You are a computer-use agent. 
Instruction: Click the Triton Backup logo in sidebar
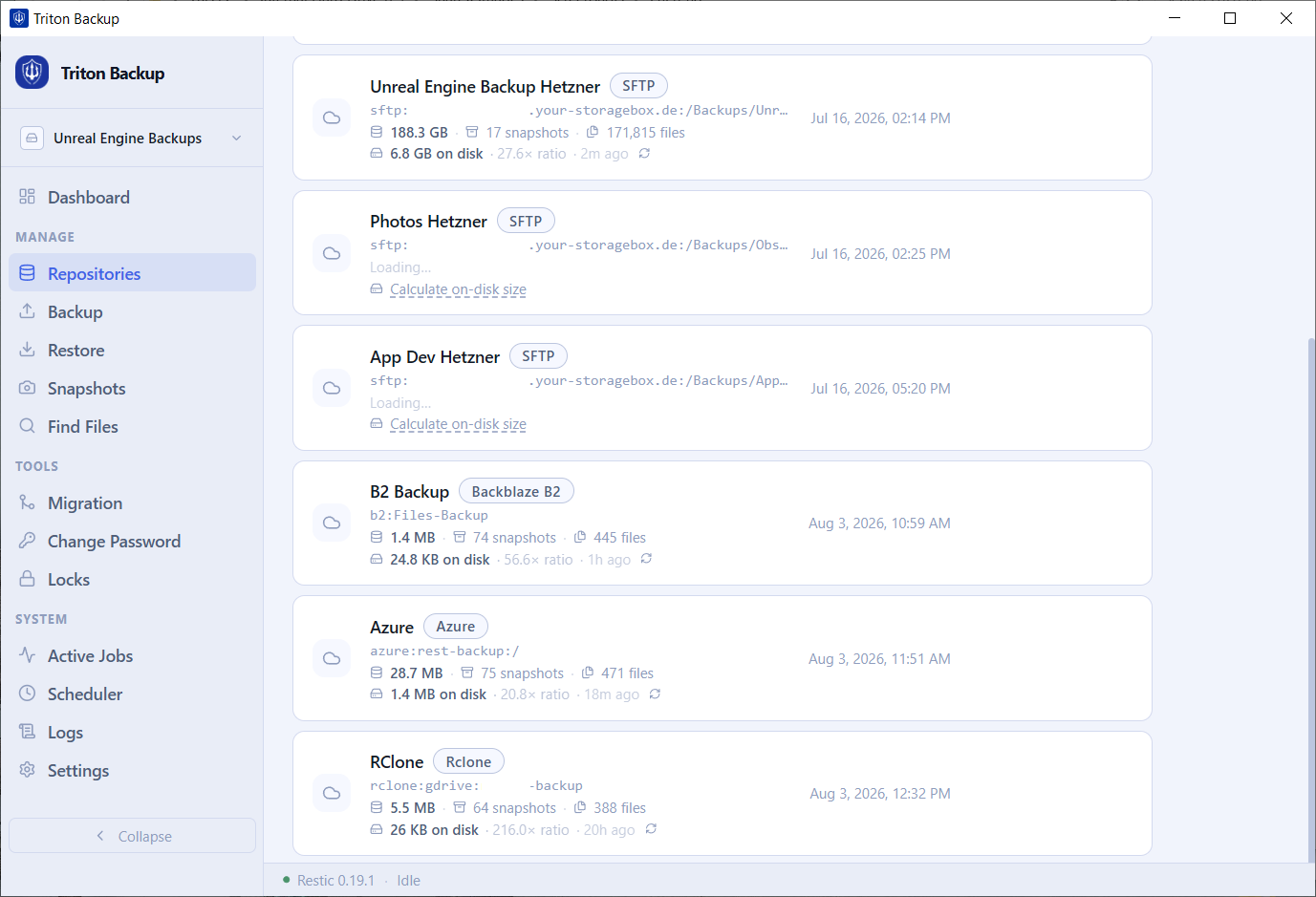click(x=32, y=73)
